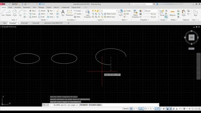Toggle clean screen in status bar

pyautogui.click(x=196, y=109)
